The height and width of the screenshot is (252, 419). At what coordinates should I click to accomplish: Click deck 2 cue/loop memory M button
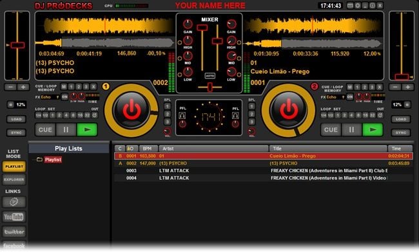[349, 87]
